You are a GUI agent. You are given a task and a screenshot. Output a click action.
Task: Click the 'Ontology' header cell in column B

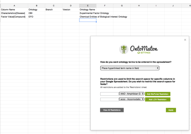[x=37, y=10]
